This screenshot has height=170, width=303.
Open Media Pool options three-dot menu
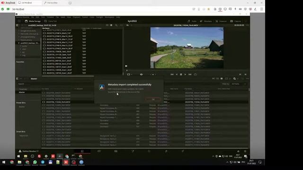click(247, 79)
